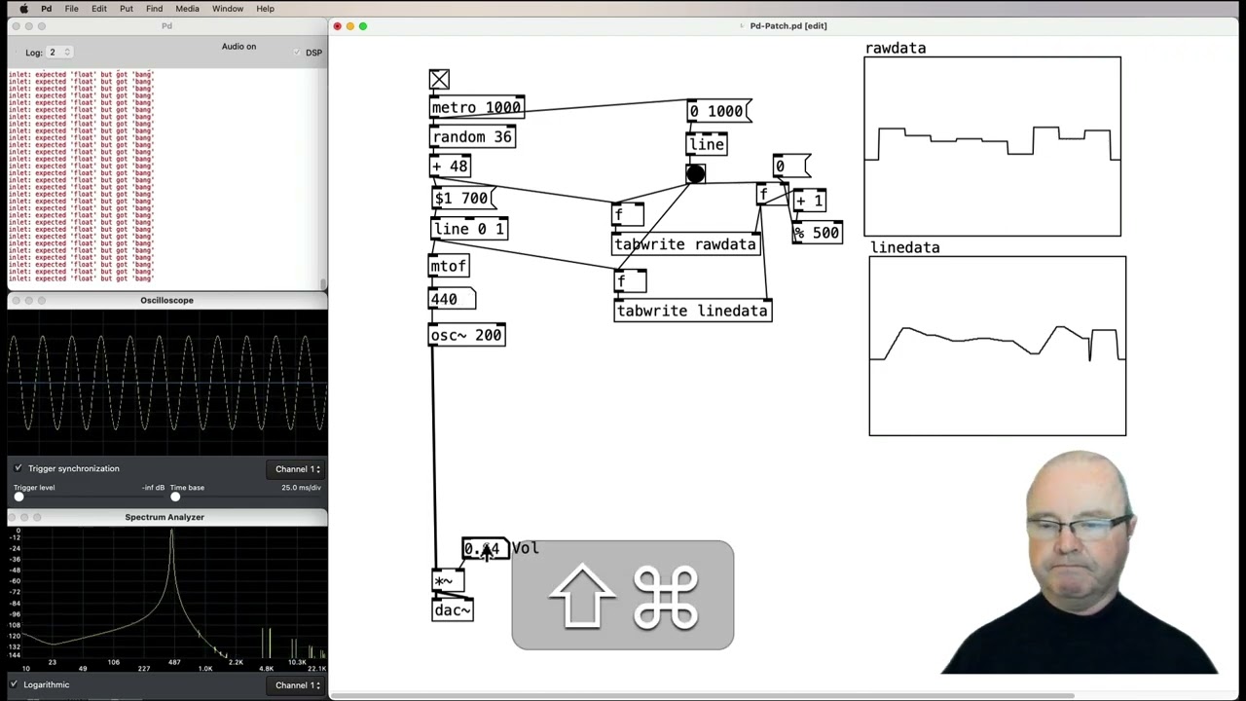Select the dac~ output object

[x=453, y=610]
